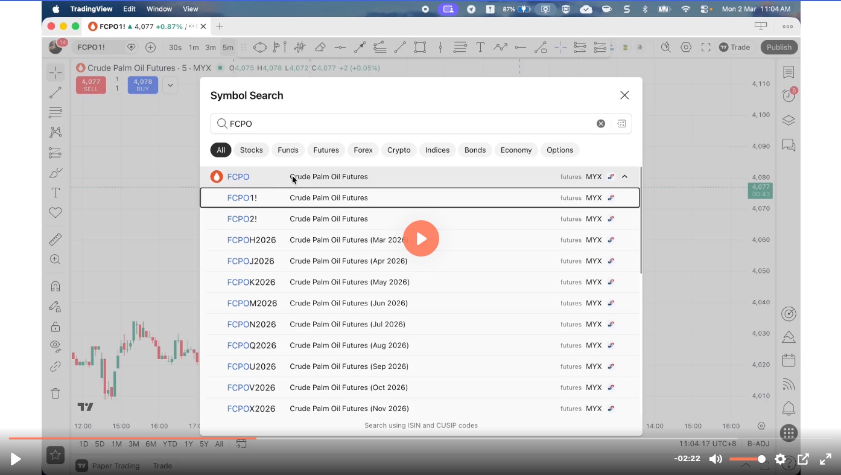The height and width of the screenshot is (475, 841).
Task: Click the Publish button
Action: [x=779, y=47]
